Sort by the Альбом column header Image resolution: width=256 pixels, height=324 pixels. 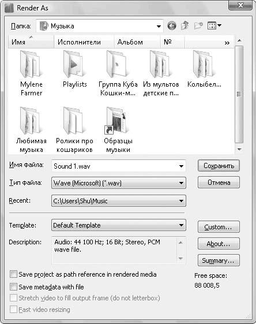click(x=137, y=42)
